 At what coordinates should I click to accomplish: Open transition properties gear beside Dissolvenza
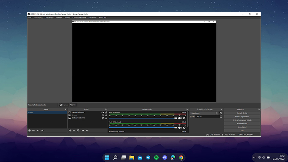(x=221, y=113)
